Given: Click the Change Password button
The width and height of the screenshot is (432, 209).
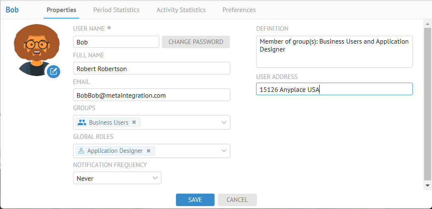Looking at the screenshot, I should (x=195, y=42).
